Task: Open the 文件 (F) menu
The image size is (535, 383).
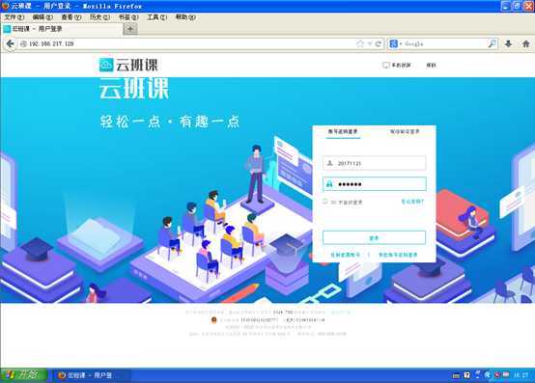Action: coord(14,17)
